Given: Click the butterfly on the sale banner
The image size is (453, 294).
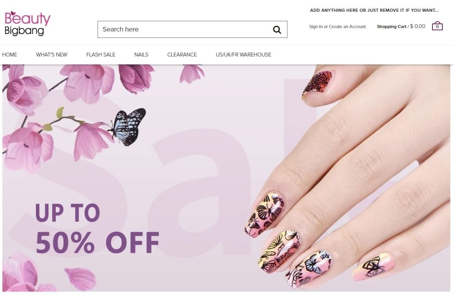Looking at the screenshot, I should point(128,127).
